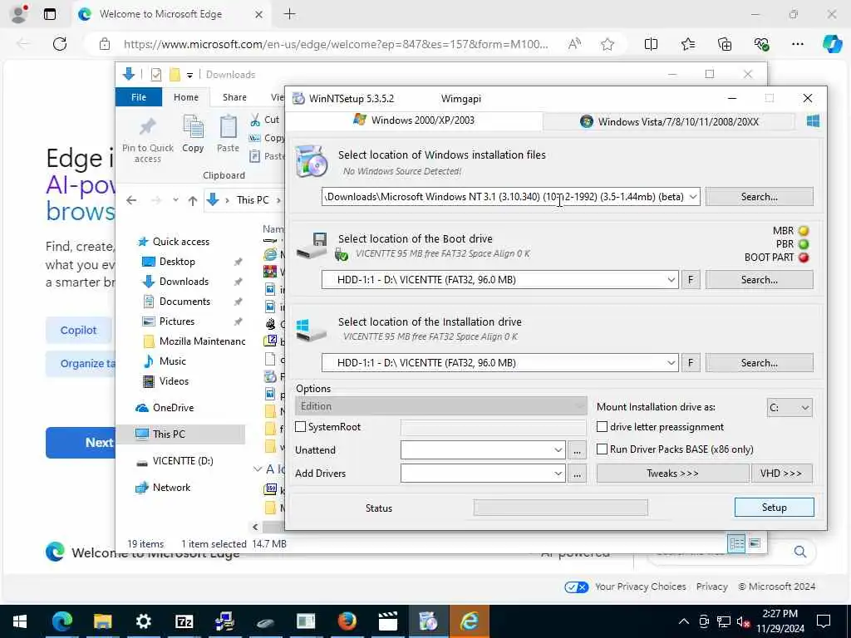Expand the Boot drive selection dropdown
The height and width of the screenshot is (638, 851).
coord(671,280)
